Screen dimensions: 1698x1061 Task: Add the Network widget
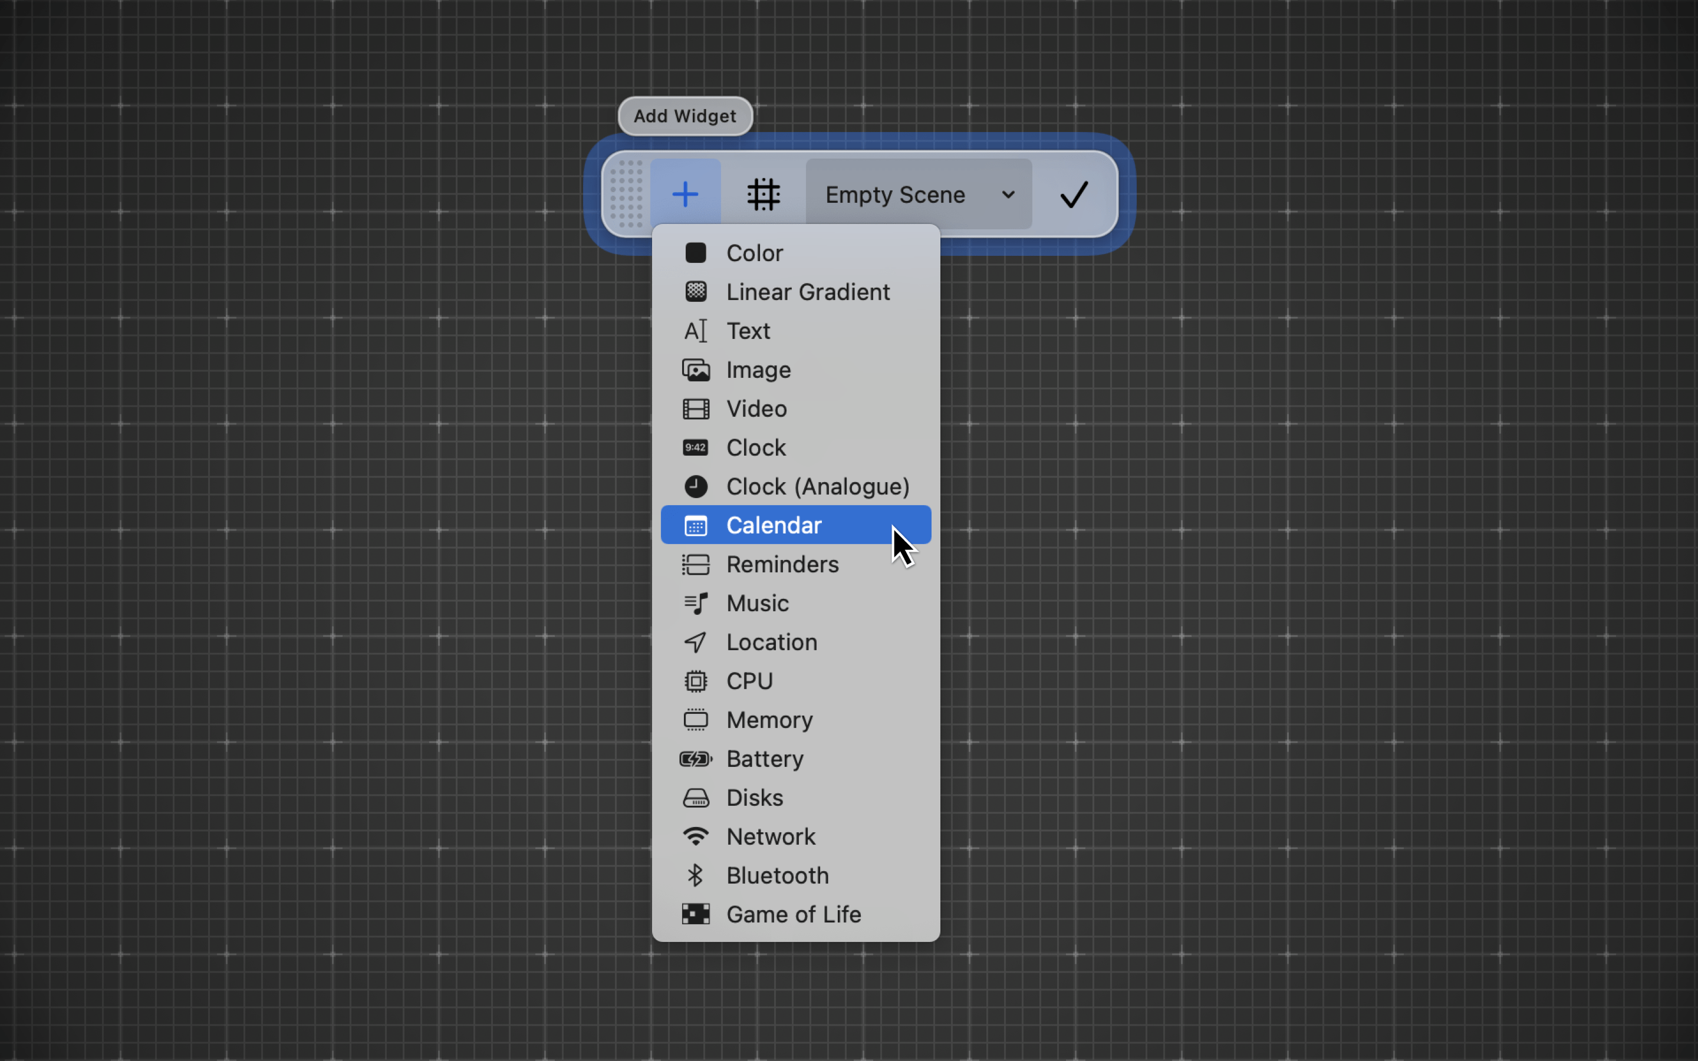click(x=796, y=836)
